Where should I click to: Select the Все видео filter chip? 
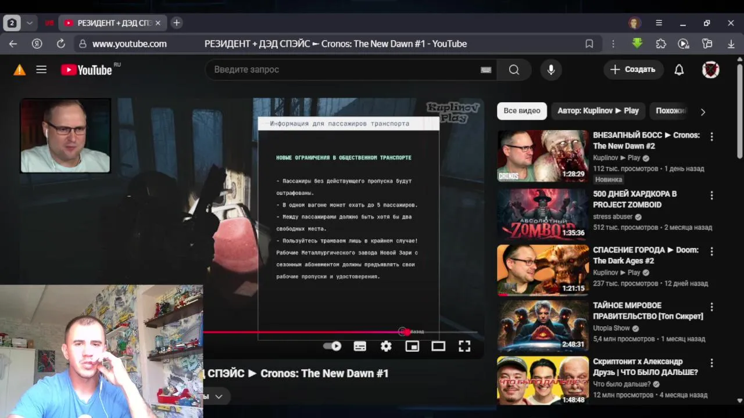(522, 110)
